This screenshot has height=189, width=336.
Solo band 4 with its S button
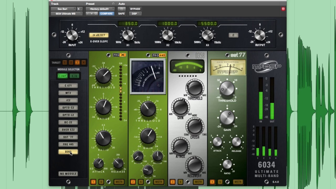pos(220,182)
